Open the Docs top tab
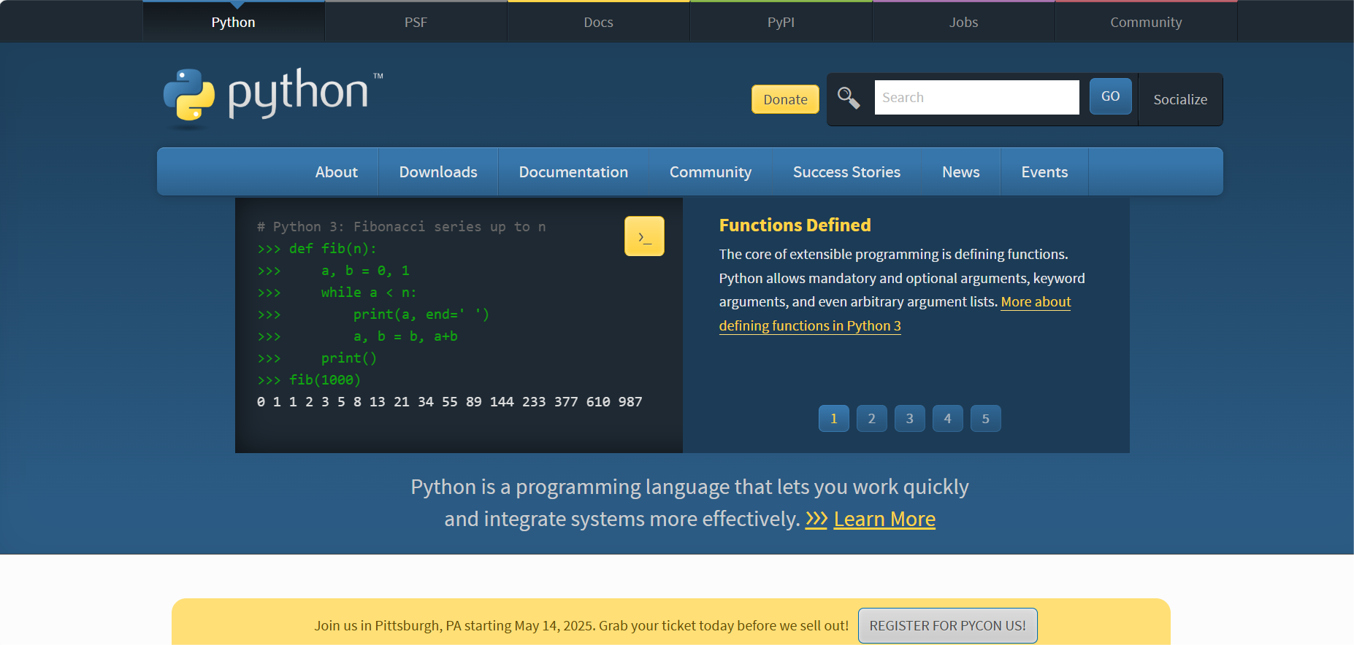 599,22
